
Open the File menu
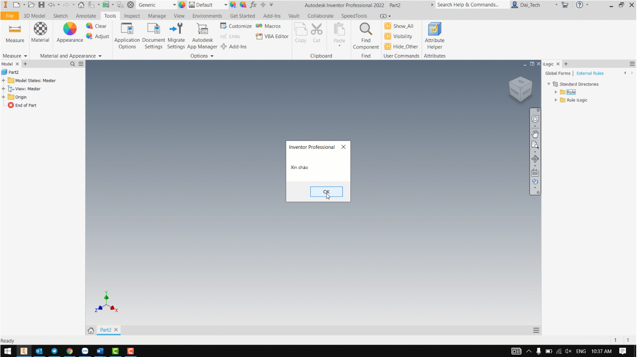(10, 16)
